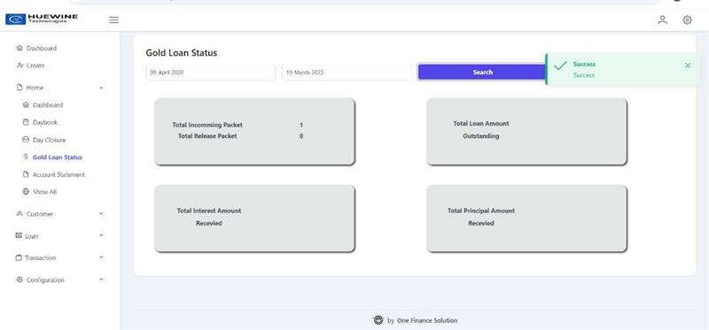Expand the Transaction menu section

tap(59, 257)
